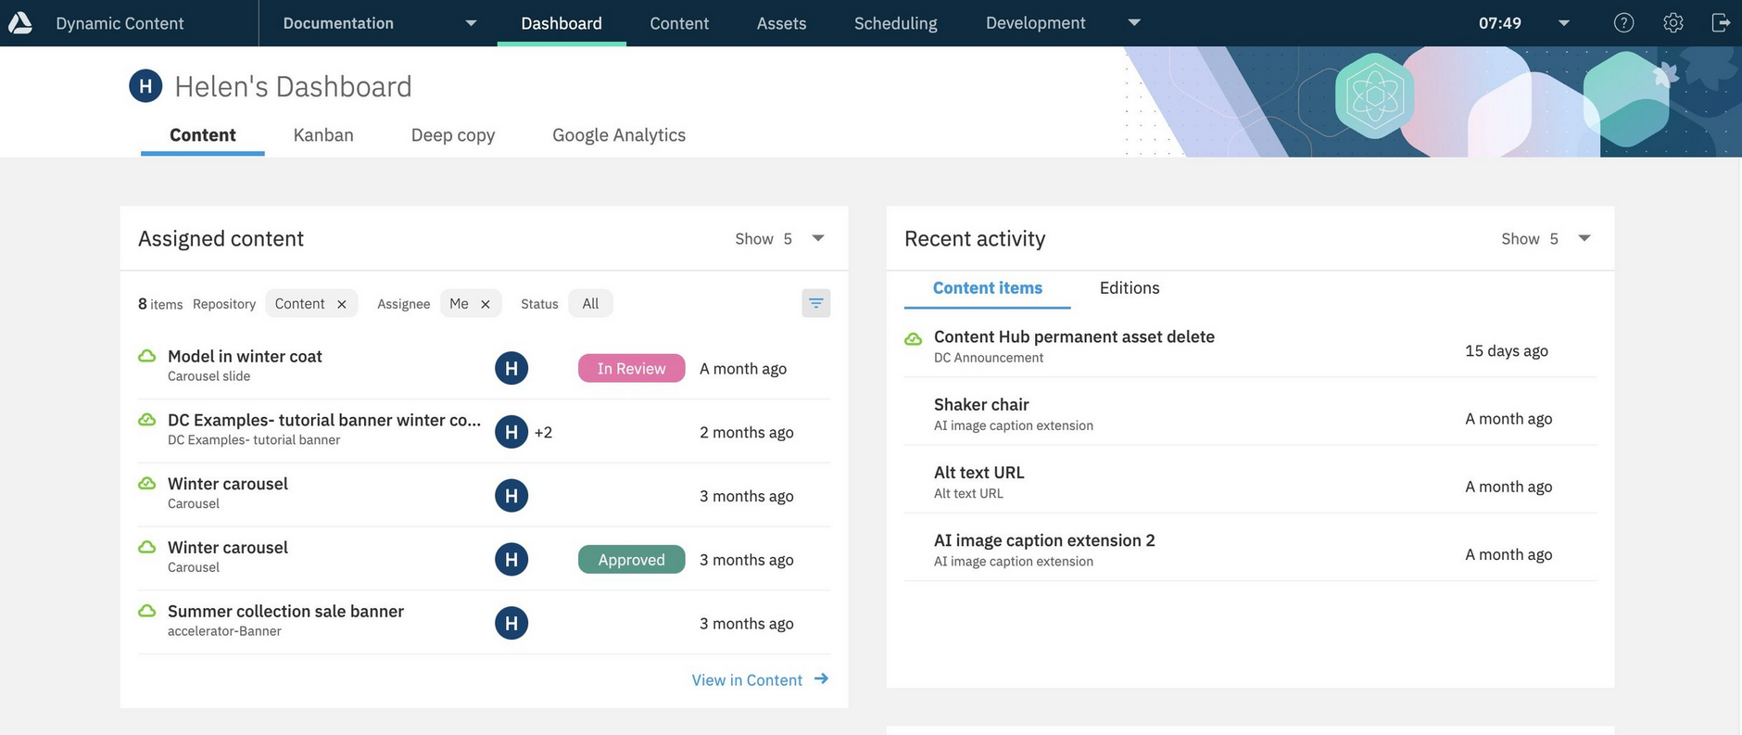
Task: Remove the Me assignee filter chip
Action: 485,304
